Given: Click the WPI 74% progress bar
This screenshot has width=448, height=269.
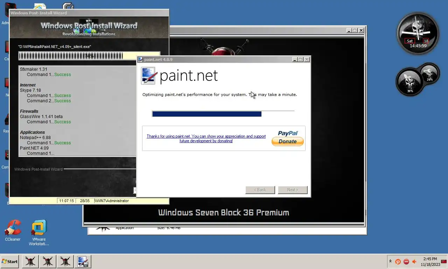Looking at the screenshot, I should (x=89, y=56).
